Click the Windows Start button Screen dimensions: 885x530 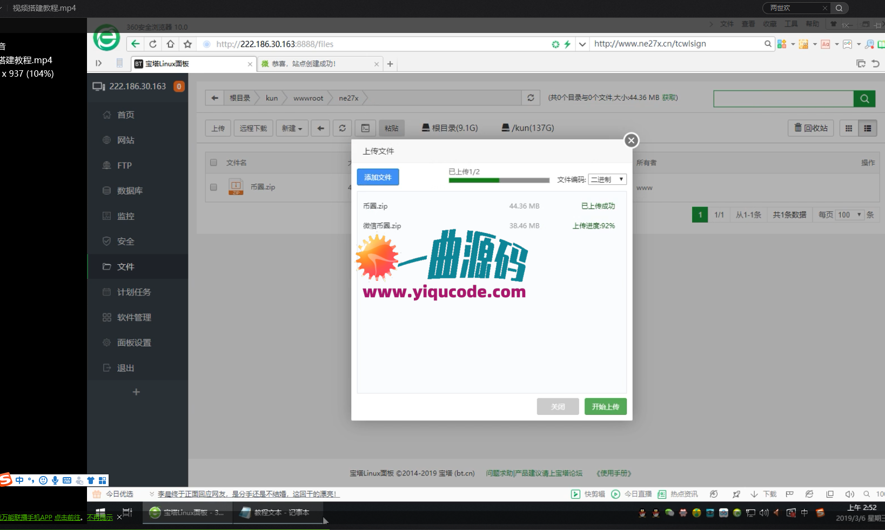(x=100, y=512)
